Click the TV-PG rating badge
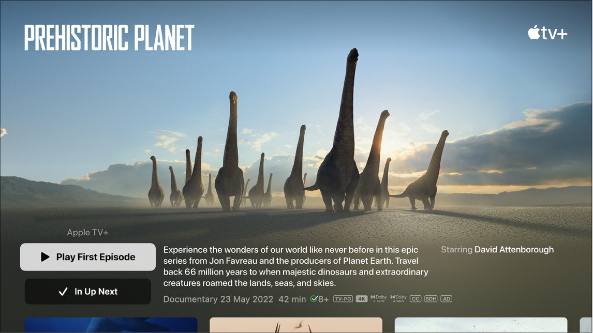 (x=343, y=298)
